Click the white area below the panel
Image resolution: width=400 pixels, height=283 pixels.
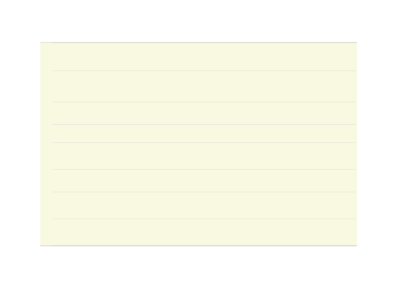click(200, 265)
